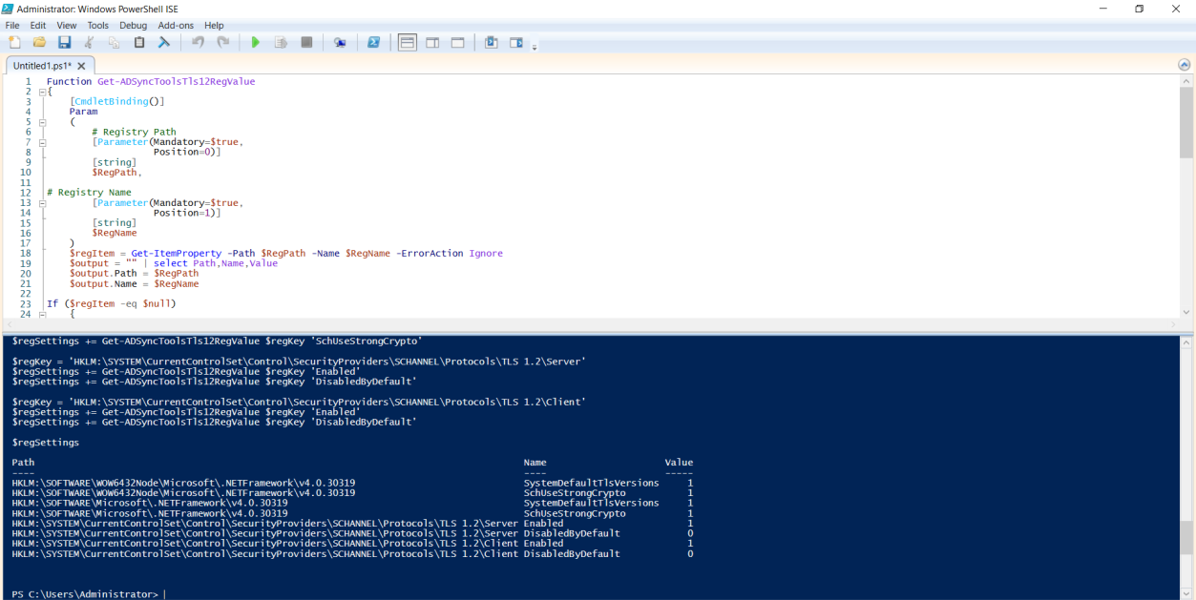The image size is (1196, 600).
Task: Open the Debug menu
Action: 134,25
